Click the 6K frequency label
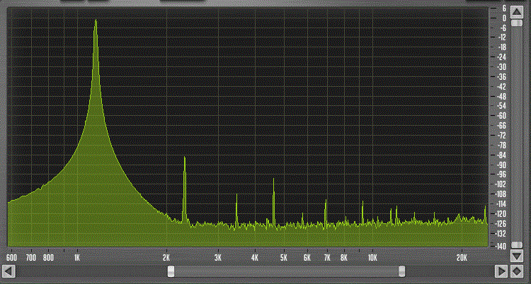531x284 pixels. [x=307, y=258]
